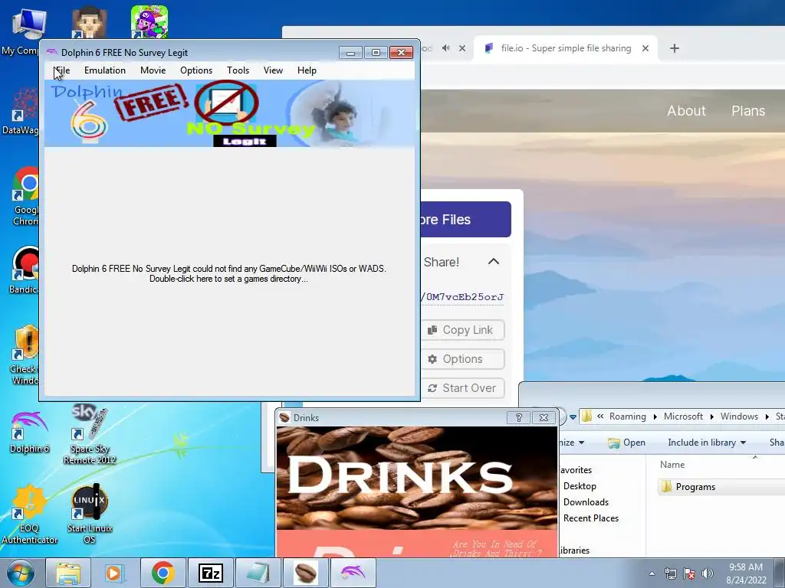785x588 pixels.
Task: Open the Explorer recent locations dropdown arrow
Action: 573,417
